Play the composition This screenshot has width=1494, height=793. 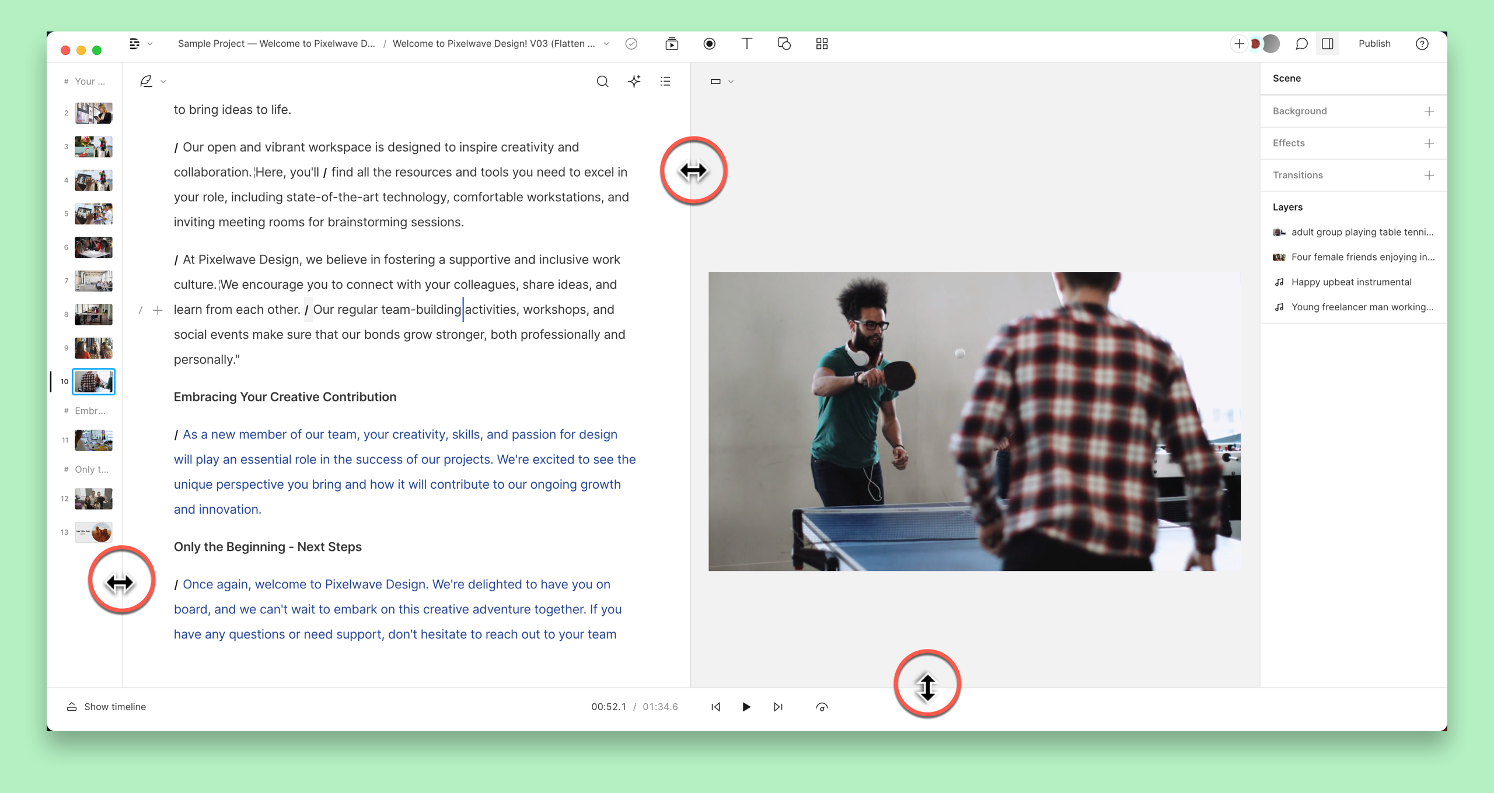746,707
